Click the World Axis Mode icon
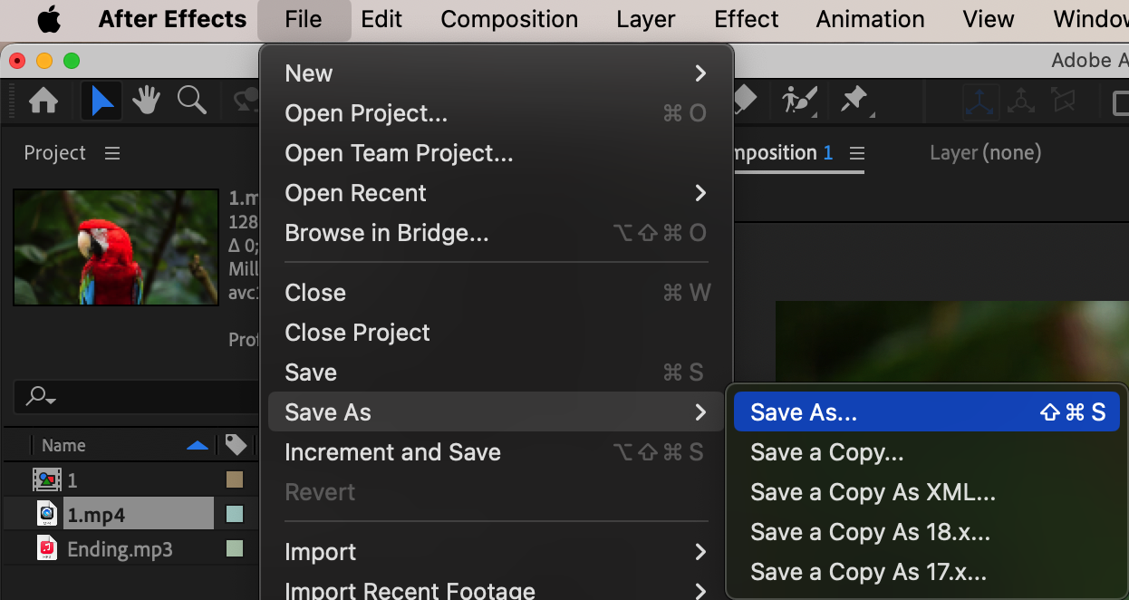 pyautogui.click(x=1021, y=101)
